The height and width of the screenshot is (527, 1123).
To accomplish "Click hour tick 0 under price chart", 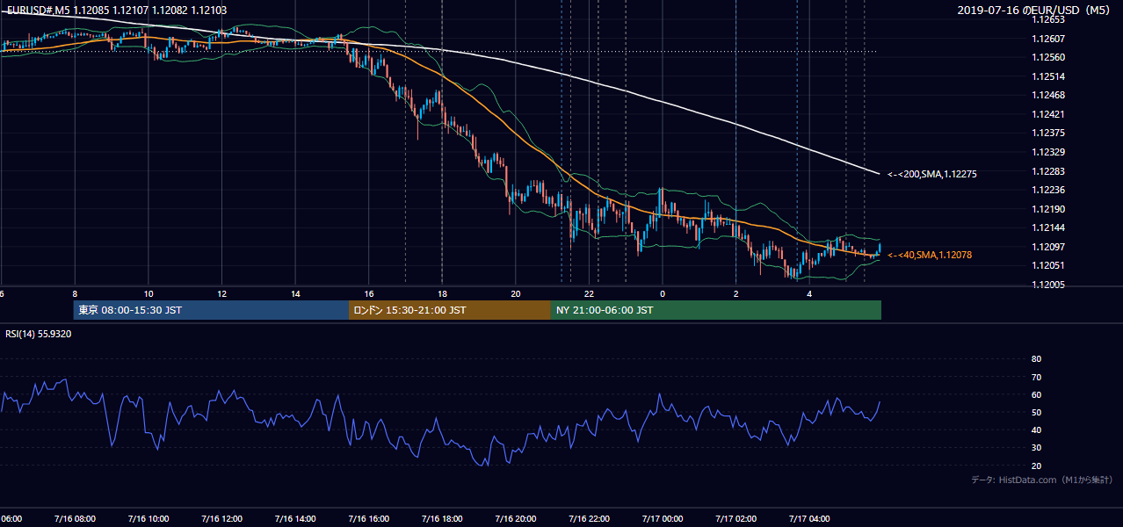I will (663, 294).
